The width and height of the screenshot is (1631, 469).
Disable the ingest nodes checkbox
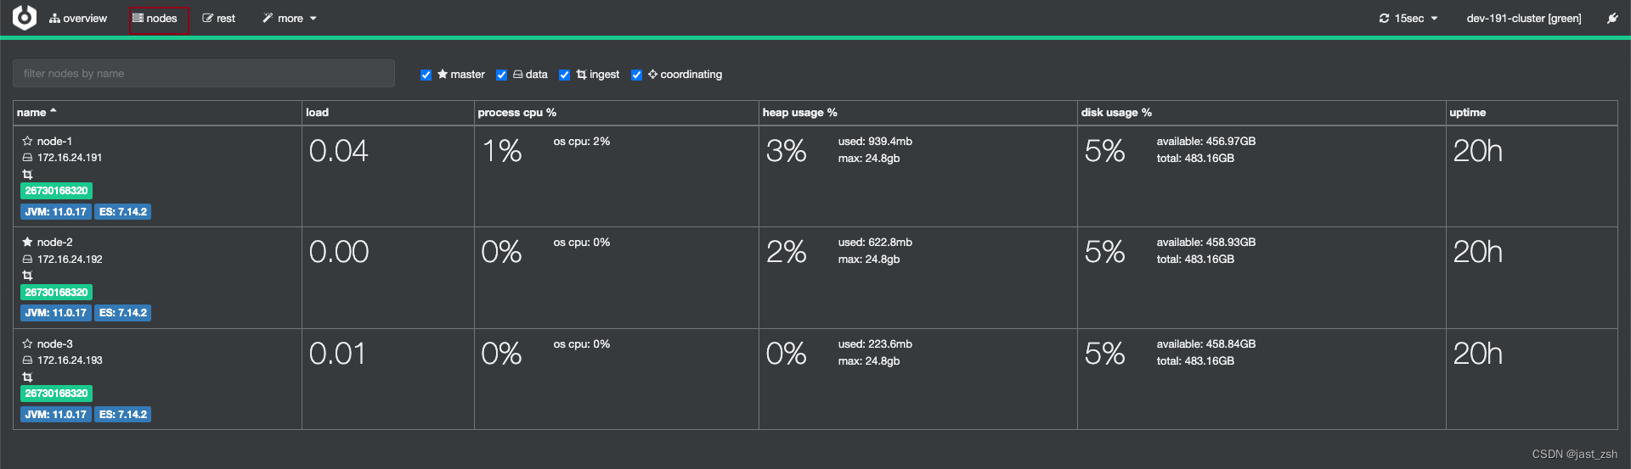coord(564,75)
